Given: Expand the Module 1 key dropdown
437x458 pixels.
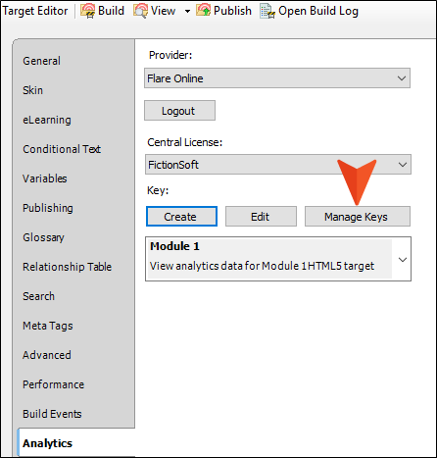Looking at the screenshot, I should tap(403, 260).
